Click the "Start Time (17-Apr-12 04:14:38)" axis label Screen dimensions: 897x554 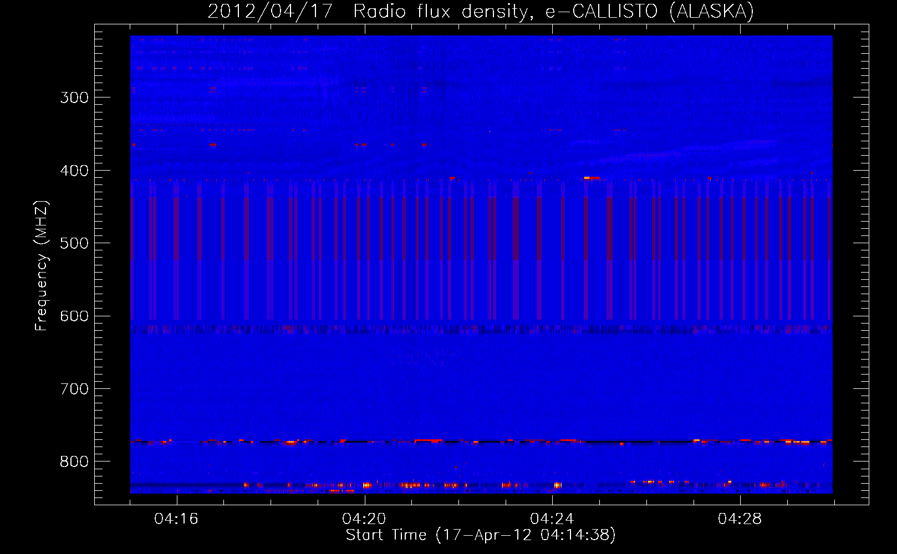click(x=481, y=535)
